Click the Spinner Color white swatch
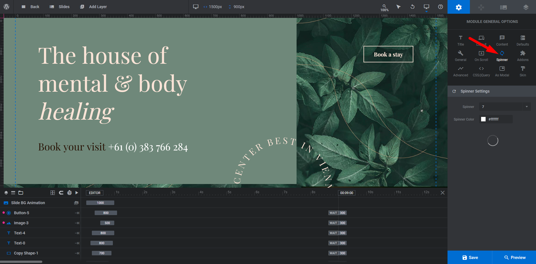Image resolution: width=536 pixels, height=264 pixels. coord(483,119)
